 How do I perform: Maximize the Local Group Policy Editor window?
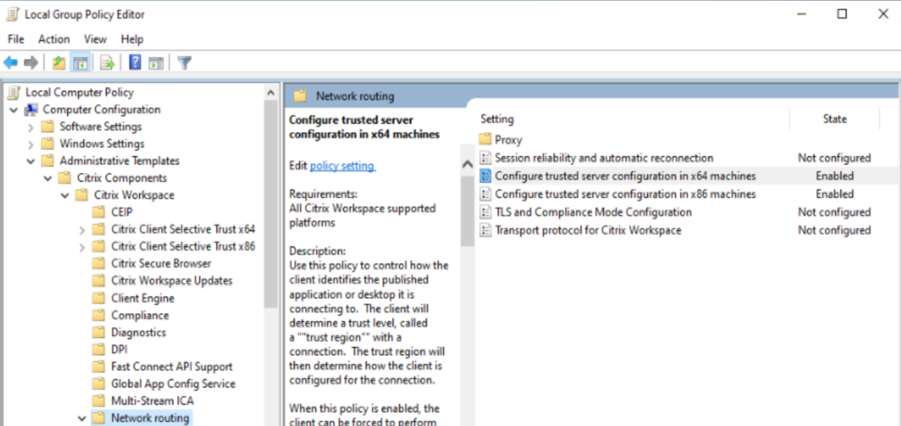(x=842, y=14)
